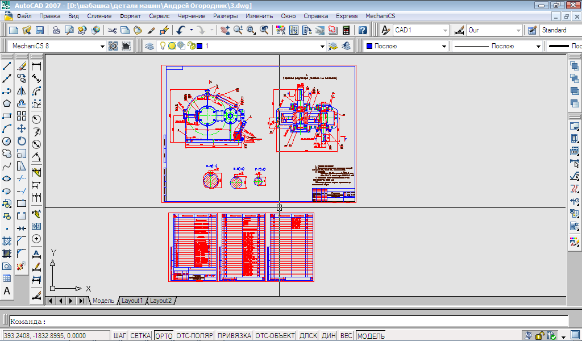582x341 pixels.
Task: Select the Radius dimension tool
Action: pyautogui.click(x=36, y=119)
